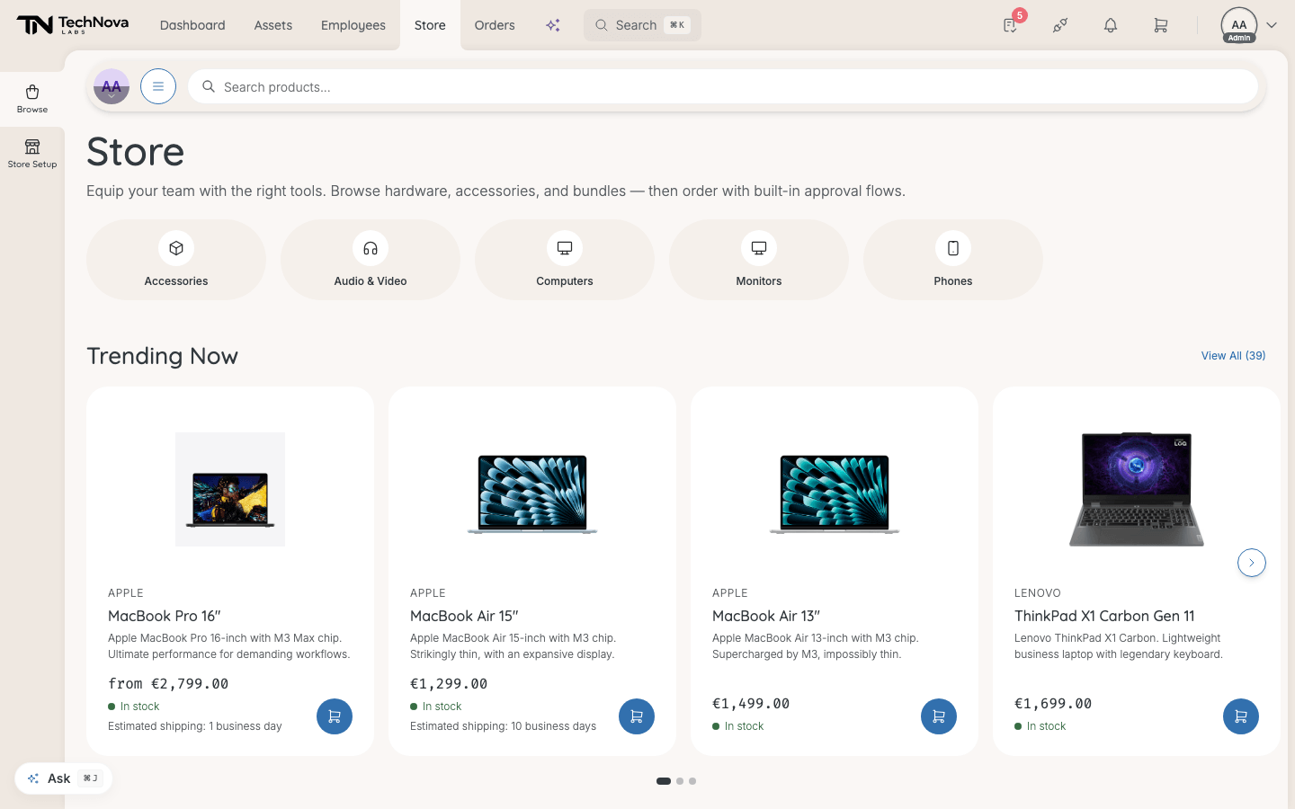
Task: Click 'Estimated shipping: 10 business days'
Action: [503, 726]
